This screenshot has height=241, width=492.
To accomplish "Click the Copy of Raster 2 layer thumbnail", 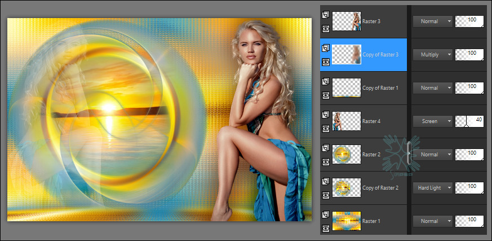I will click(x=347, y=188).
